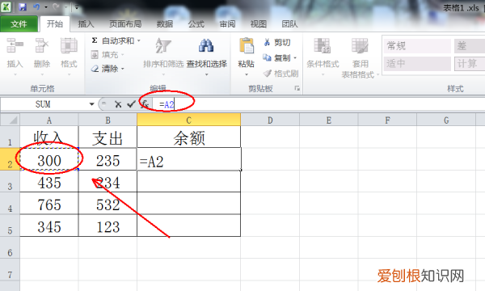
Task: Click the 剪切 cut scissors button
Action: click(276, 42)
